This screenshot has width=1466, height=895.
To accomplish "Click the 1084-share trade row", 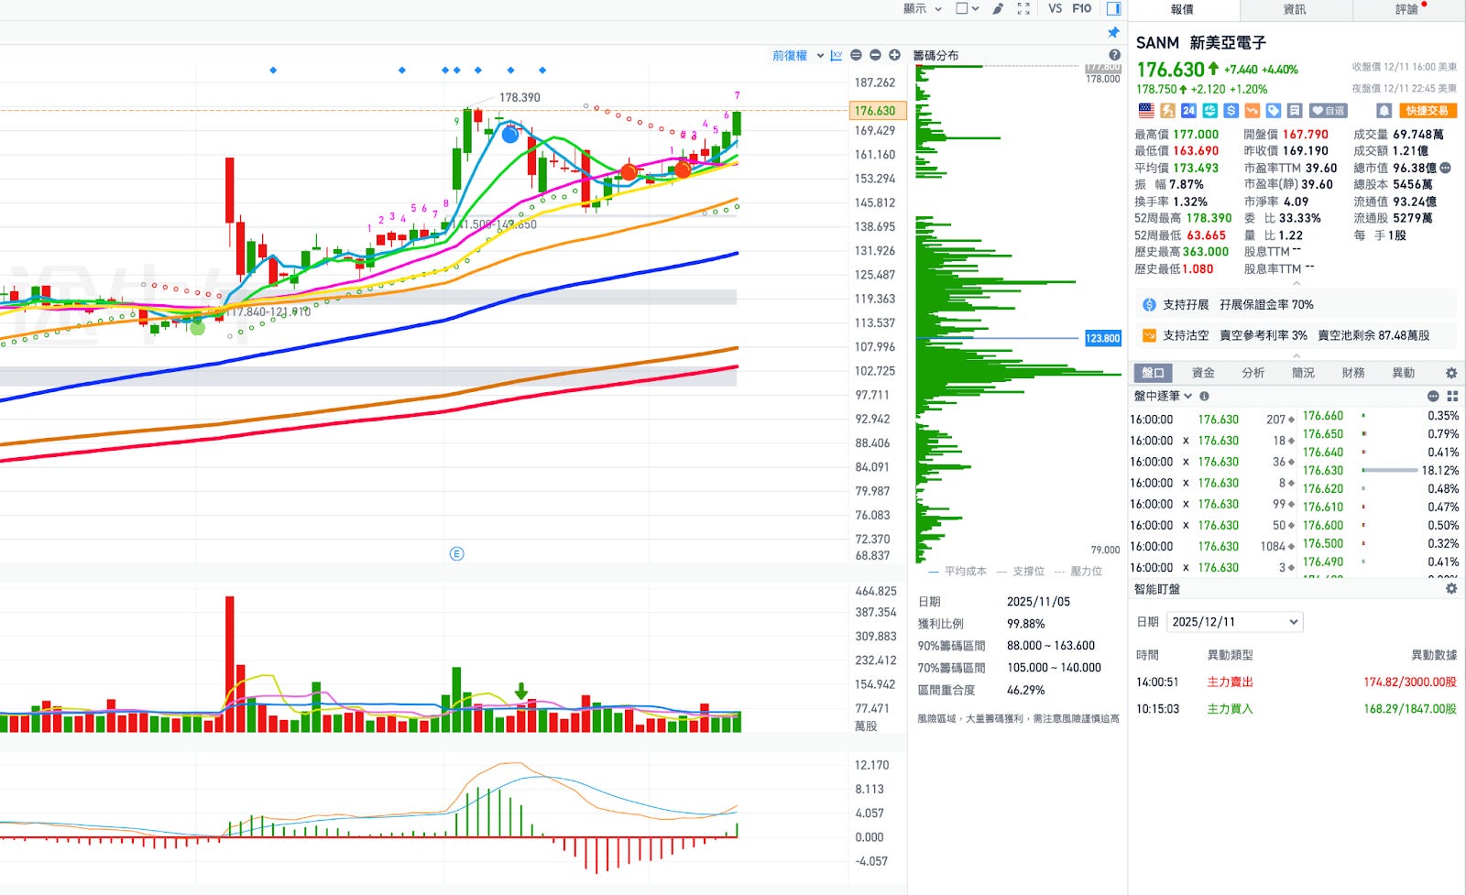I will point(1213,546).
